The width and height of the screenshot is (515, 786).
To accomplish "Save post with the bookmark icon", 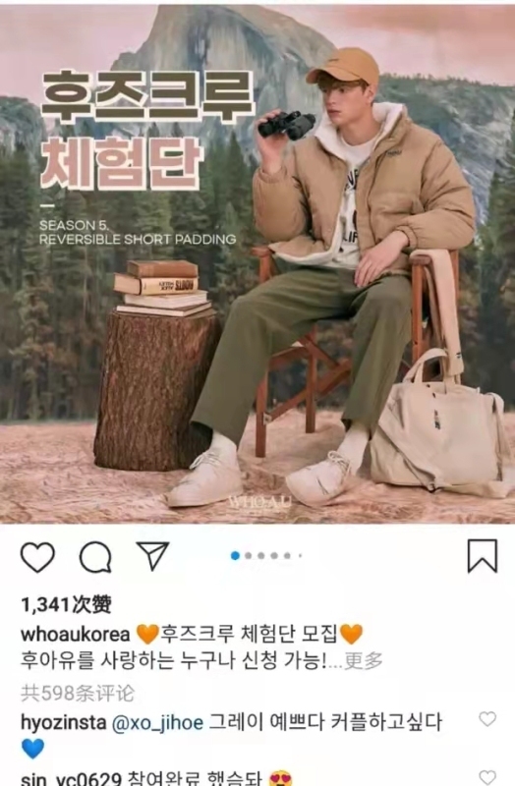I will pyautogui.click(x=483, y=556).
